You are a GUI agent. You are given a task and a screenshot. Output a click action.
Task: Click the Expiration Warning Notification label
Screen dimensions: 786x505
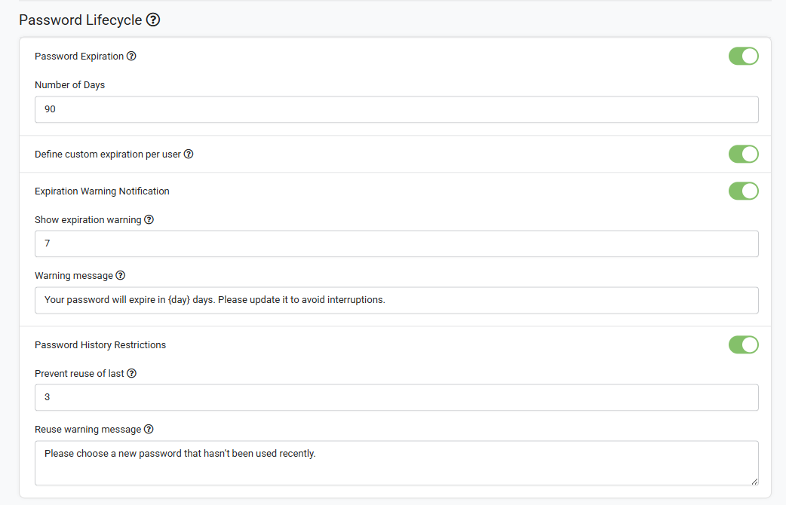coord(103,191)
